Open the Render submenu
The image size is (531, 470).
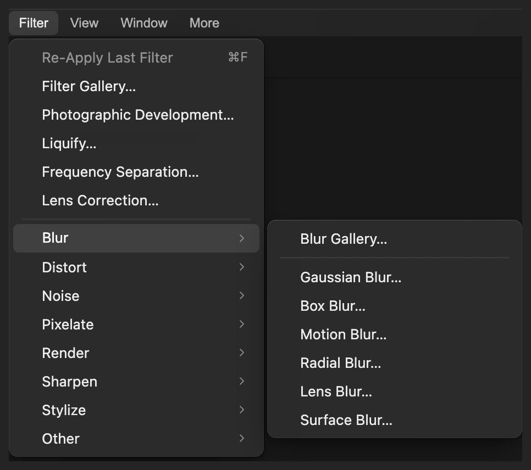[136, 353]
